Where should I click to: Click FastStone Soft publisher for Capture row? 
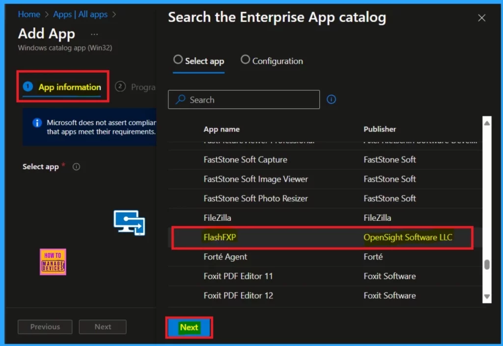(x=390, y=160)
